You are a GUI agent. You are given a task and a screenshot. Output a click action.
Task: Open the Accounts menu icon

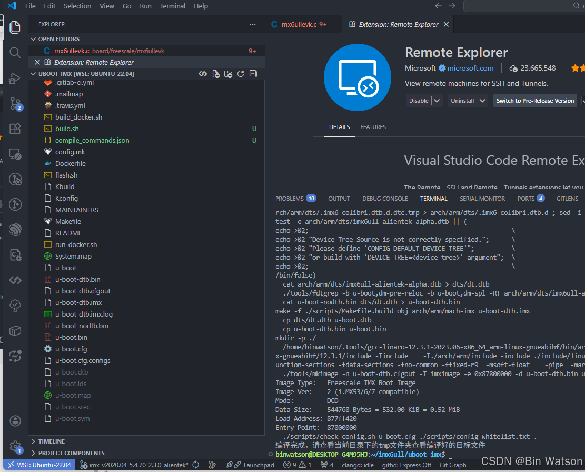(x=15, y=421)
